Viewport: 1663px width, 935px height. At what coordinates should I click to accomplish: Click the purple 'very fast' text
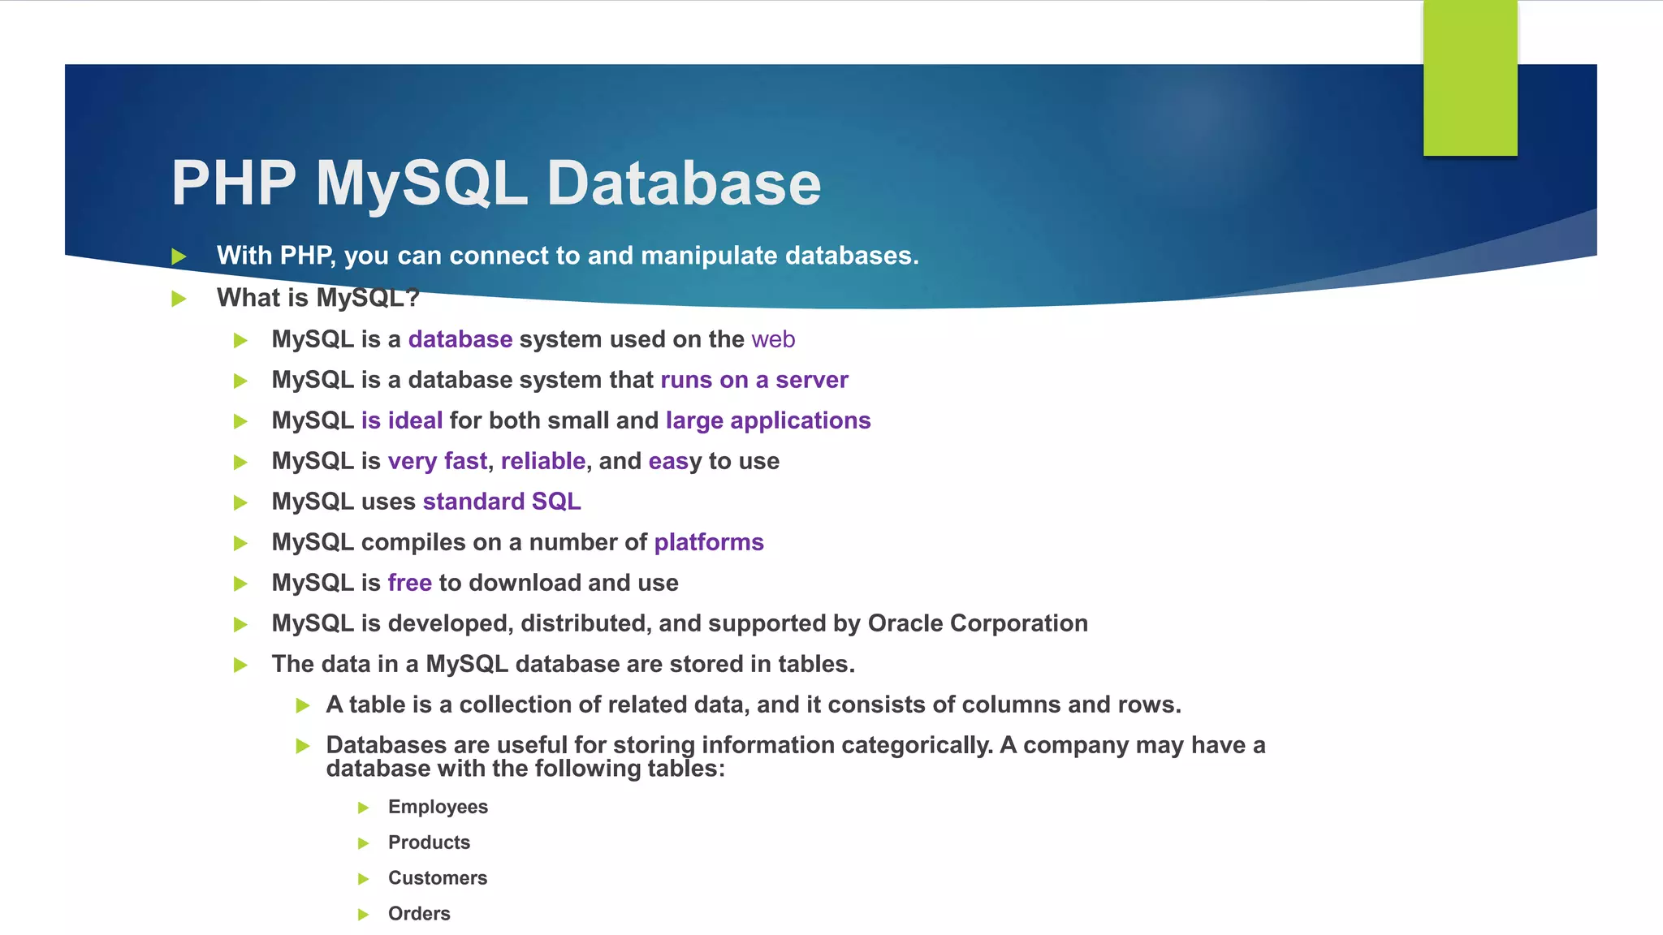click(x=437, y=461)
